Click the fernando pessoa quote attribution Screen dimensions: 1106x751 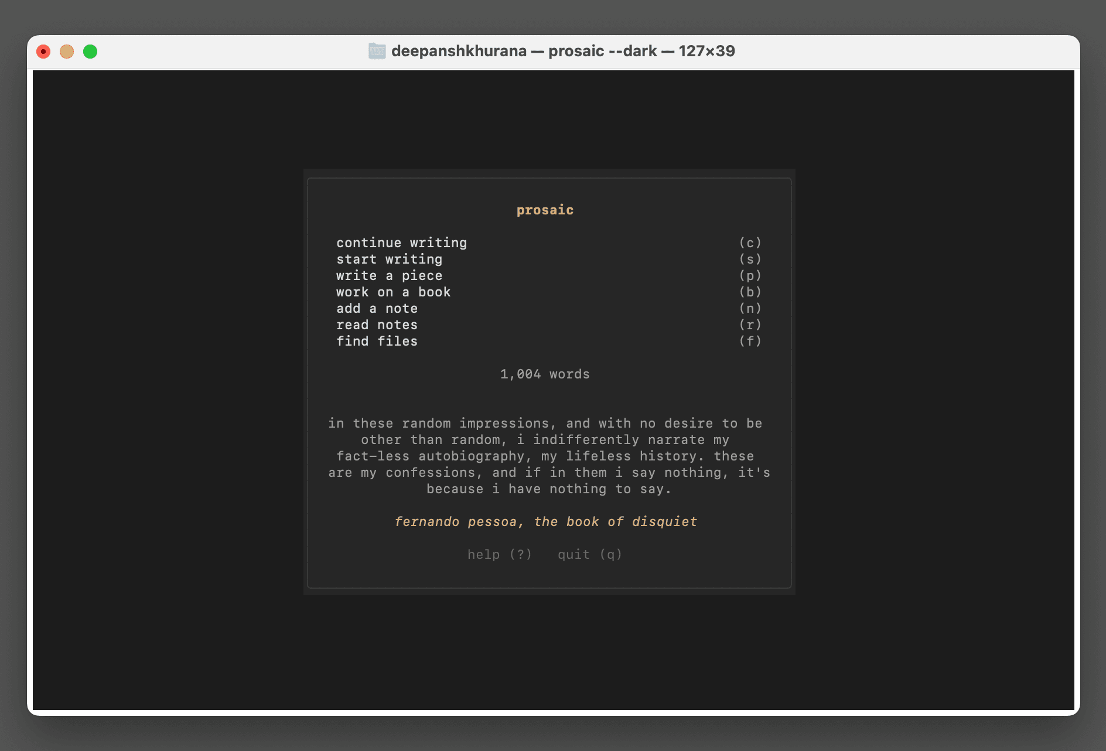coord(545,521)
